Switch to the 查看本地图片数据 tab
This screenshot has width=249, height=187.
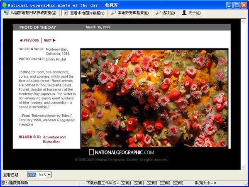tap(84, 13)
